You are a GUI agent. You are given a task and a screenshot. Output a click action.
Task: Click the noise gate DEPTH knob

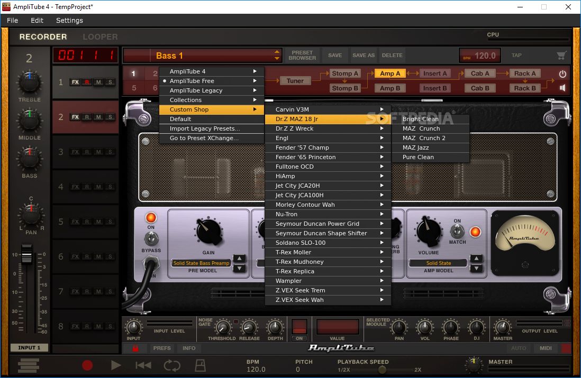click(x=275, y=327)
